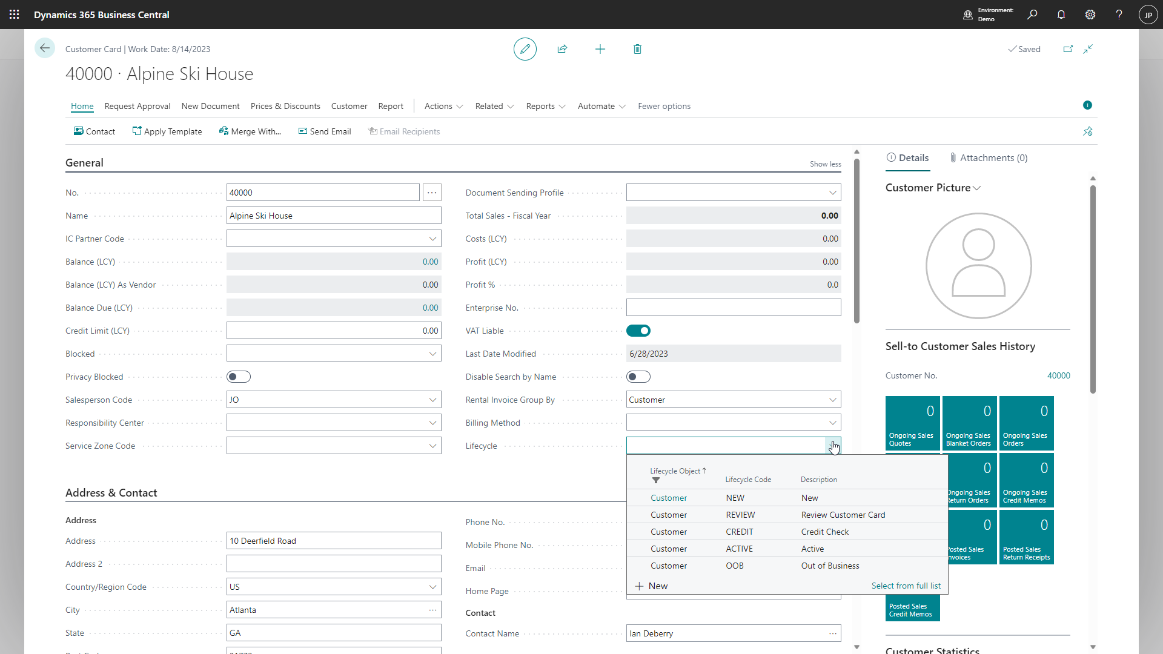This screenshot has height=654, width=1163.
Task: Open the JP user account menu
Action: 1148,15
